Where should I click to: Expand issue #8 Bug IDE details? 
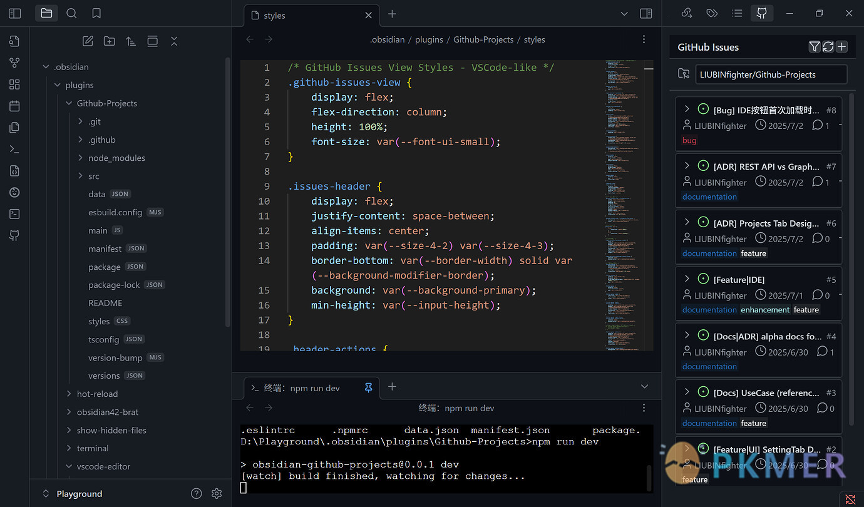(687, 109)
